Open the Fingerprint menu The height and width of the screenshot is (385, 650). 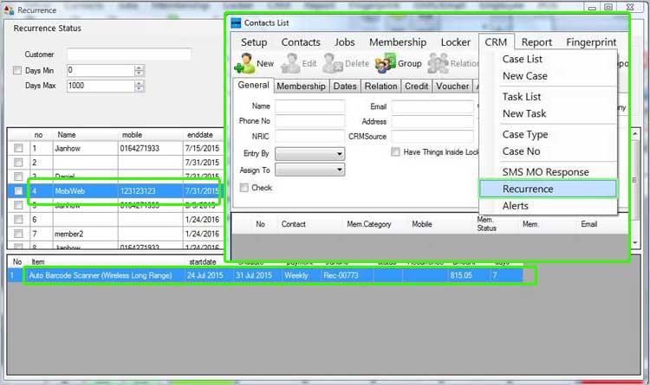(x=591, y=42)
